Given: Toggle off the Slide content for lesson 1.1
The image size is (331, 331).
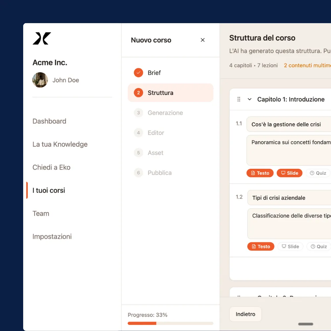Looking at the screenshot, I should (289, 173).
